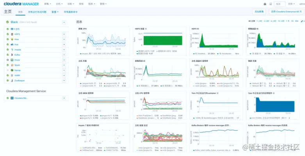
Task: Open the actions dropdown for Hive
Action: coord(64,39)
